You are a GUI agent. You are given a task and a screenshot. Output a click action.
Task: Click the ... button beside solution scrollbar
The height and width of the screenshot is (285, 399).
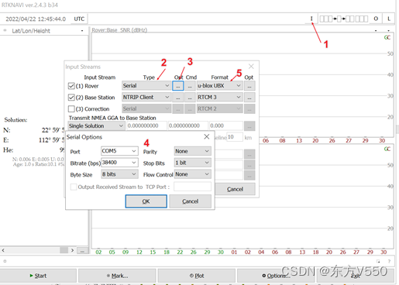(x=82, y=250)
